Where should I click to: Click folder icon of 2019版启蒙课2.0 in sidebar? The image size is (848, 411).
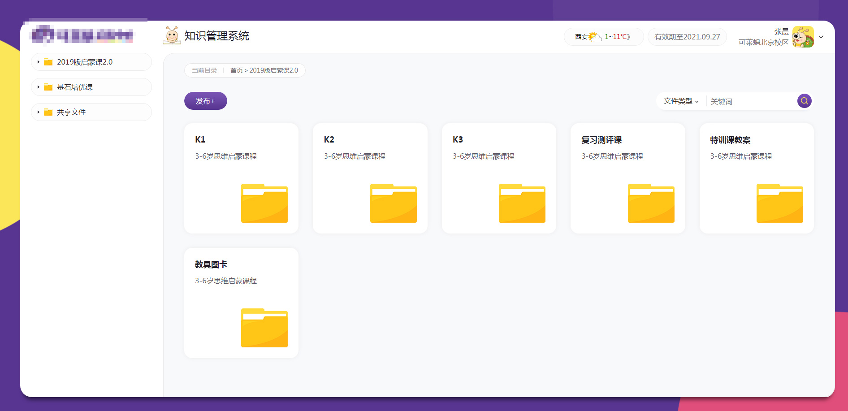click(48, 62)
